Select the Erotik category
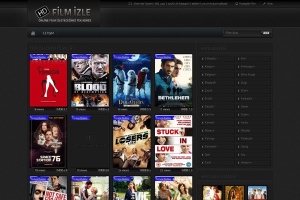300x200 pixels. click(x=217, y=98)
